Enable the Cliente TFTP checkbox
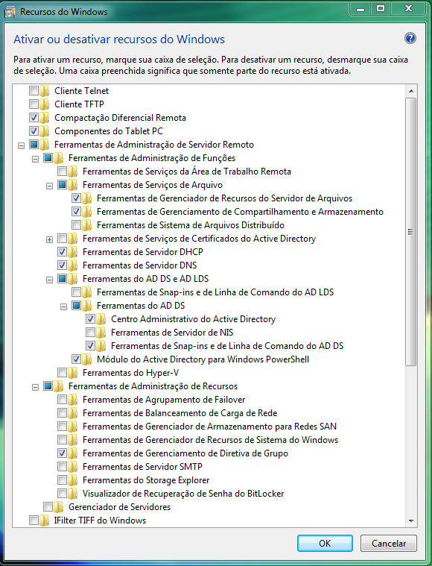The image size is (432, 566). (34, 104)
